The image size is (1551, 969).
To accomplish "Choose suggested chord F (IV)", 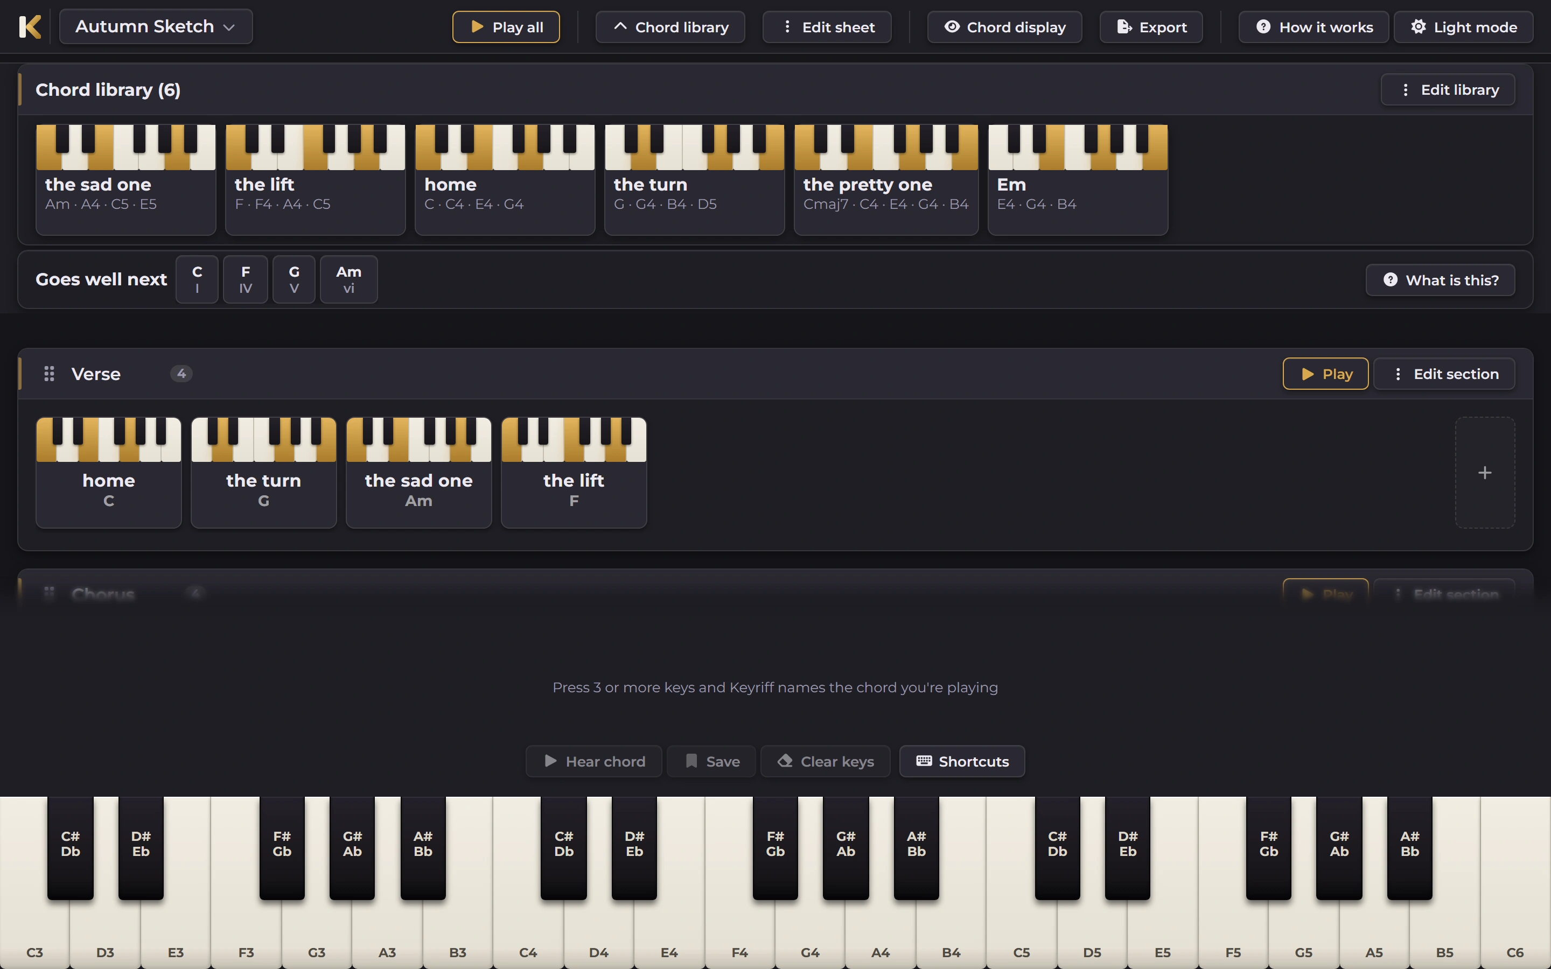I will [246, 279].
